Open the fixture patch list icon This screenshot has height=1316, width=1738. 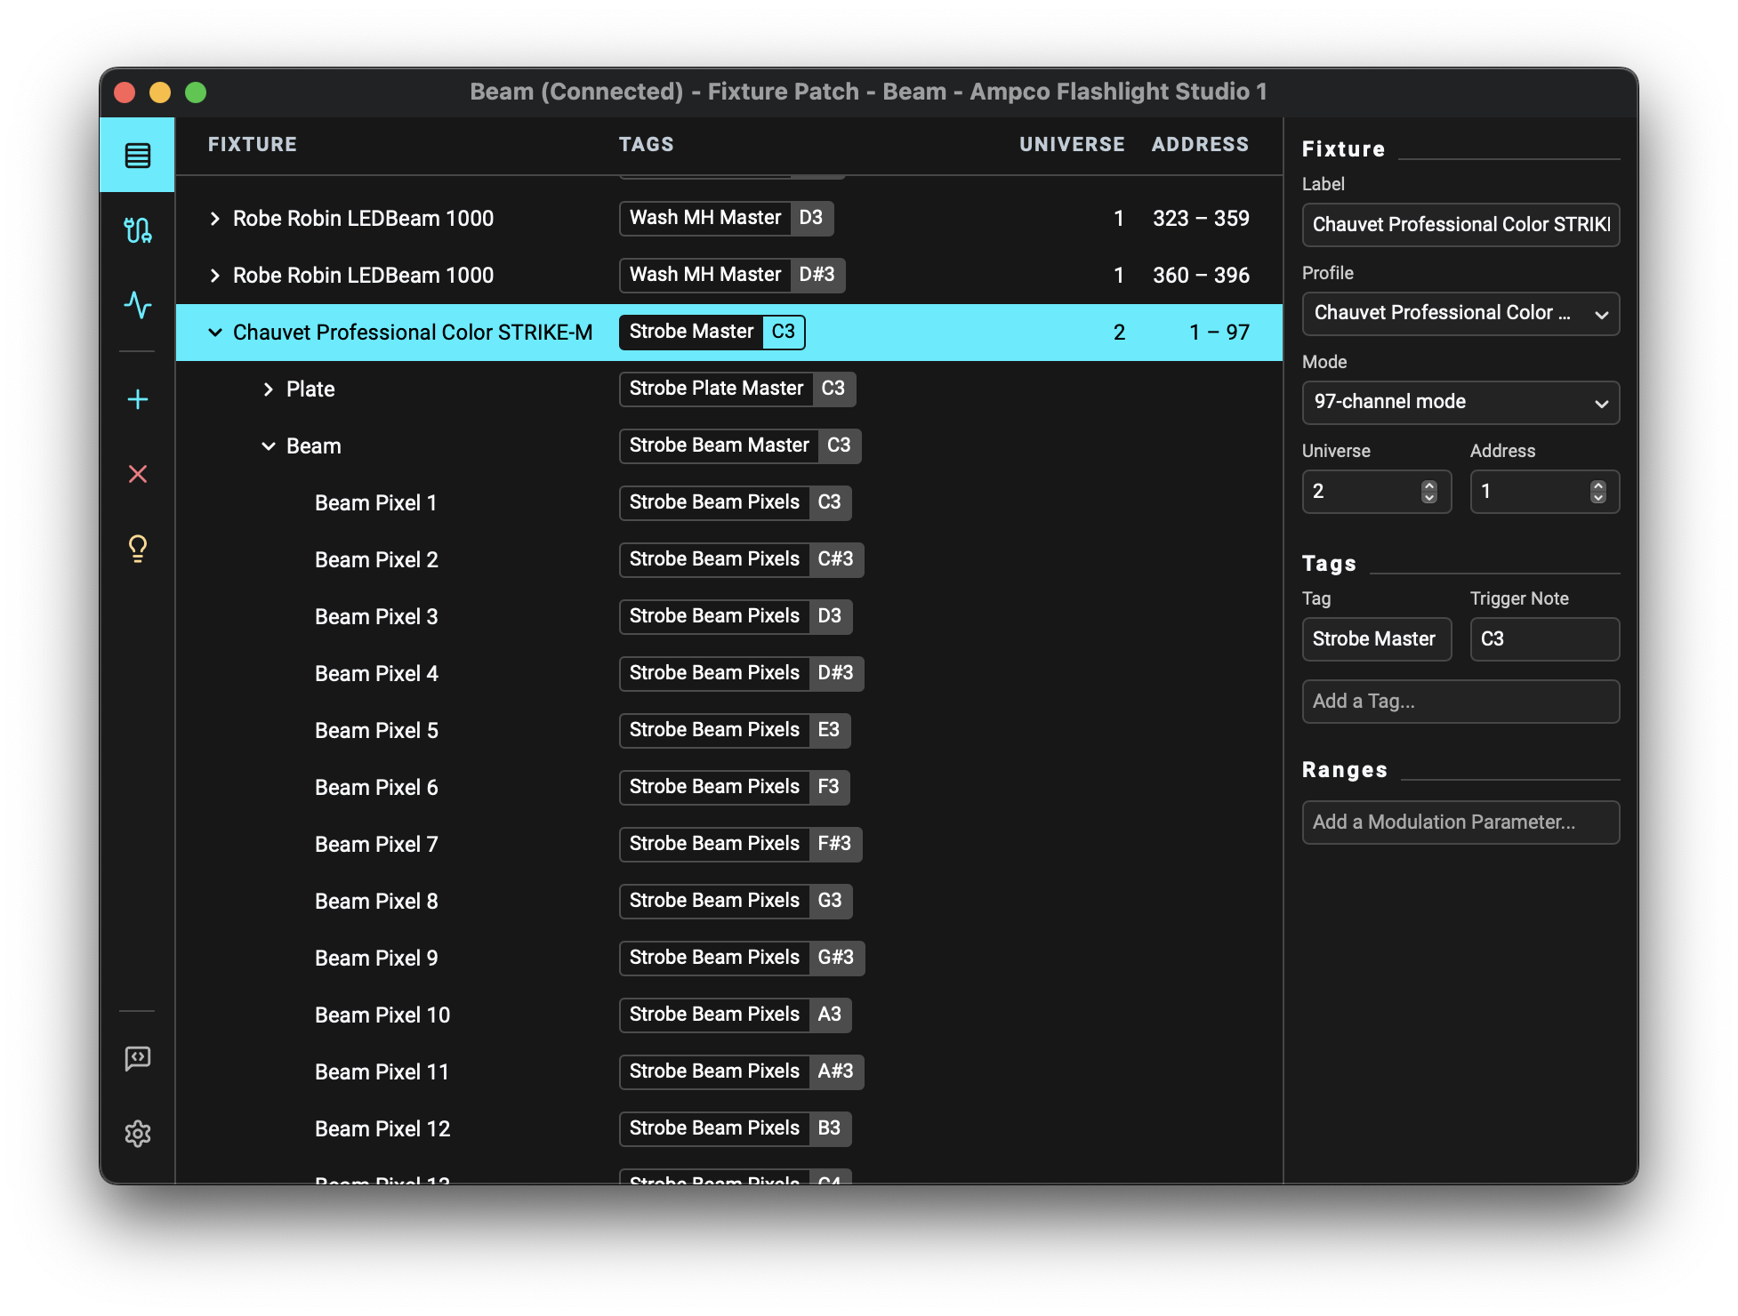pyautogui.click(x=138, y=156)
